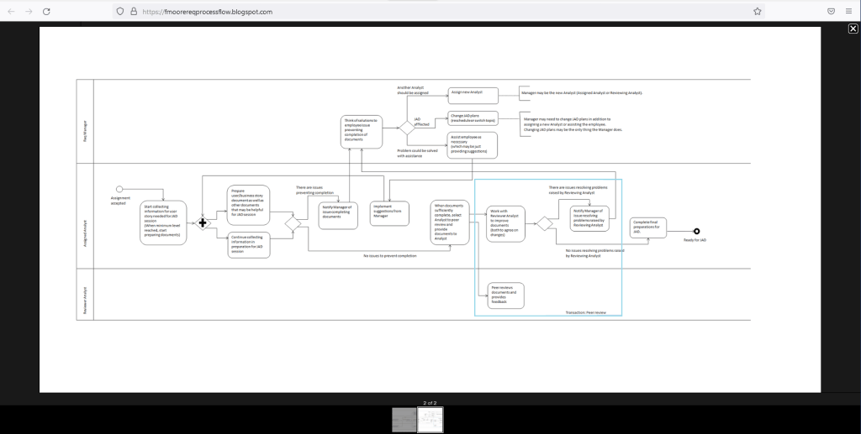The height and width of the screenshot is (434, 861).
Task: Close the image lightbox viewer
Action: tap(853, 29)
